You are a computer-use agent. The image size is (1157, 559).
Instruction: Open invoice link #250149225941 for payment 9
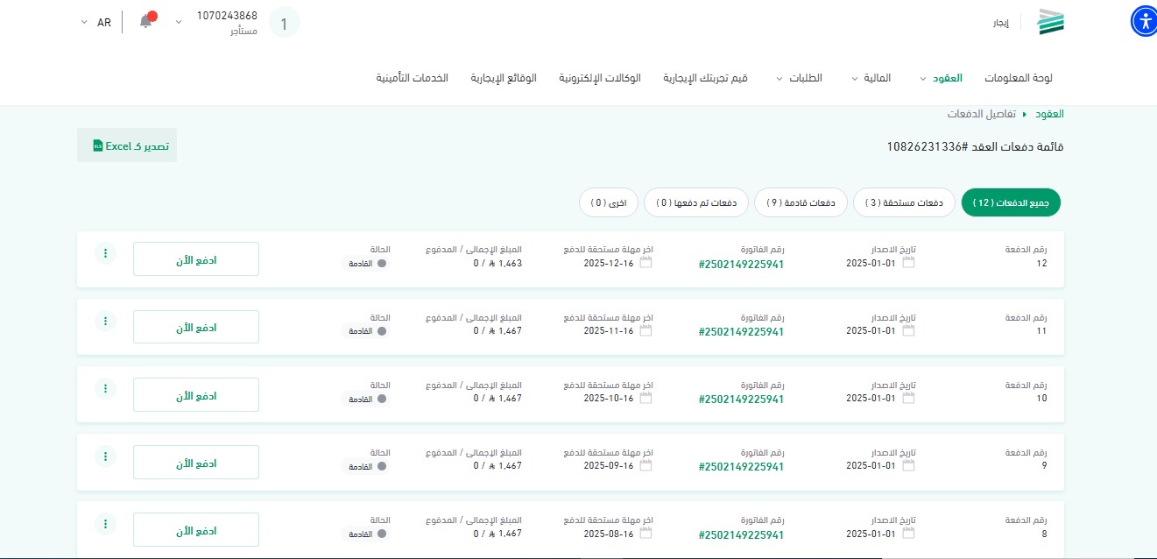pos(741,467)
